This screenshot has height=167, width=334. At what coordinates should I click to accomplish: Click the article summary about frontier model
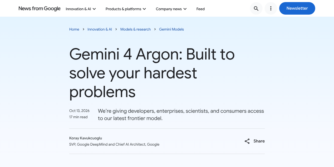click(181, 115)
